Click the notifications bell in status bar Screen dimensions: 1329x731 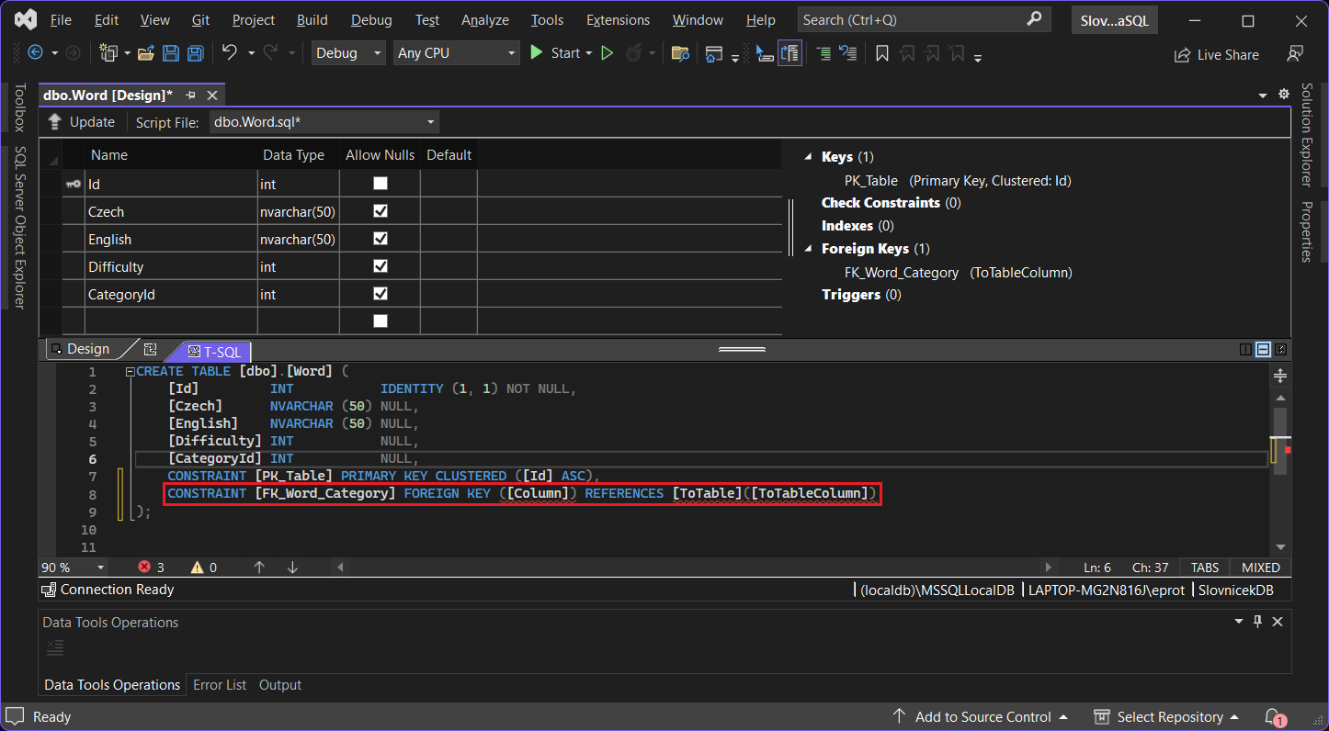click(x=1273, y=716)
